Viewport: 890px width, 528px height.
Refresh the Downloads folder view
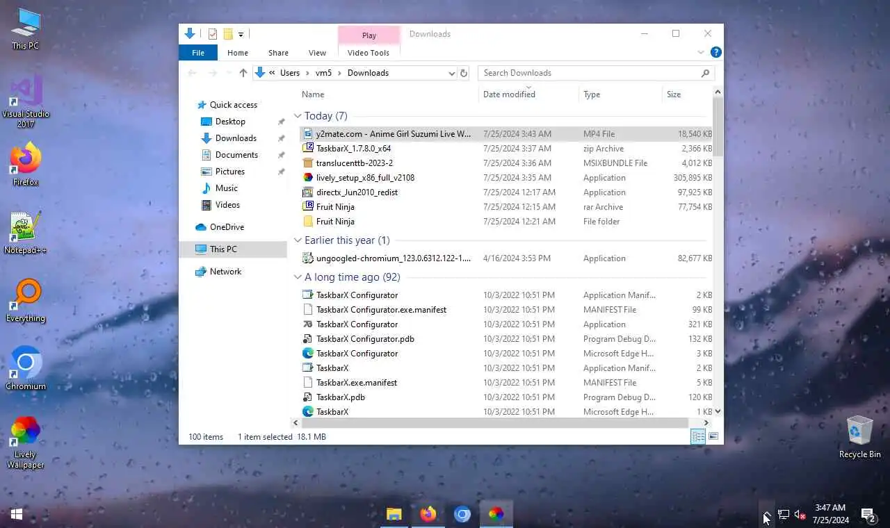pos(464,73)
